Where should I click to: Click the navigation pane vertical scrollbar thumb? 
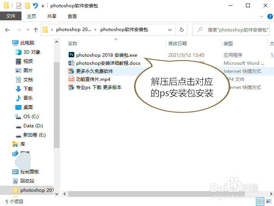(56, 105)
